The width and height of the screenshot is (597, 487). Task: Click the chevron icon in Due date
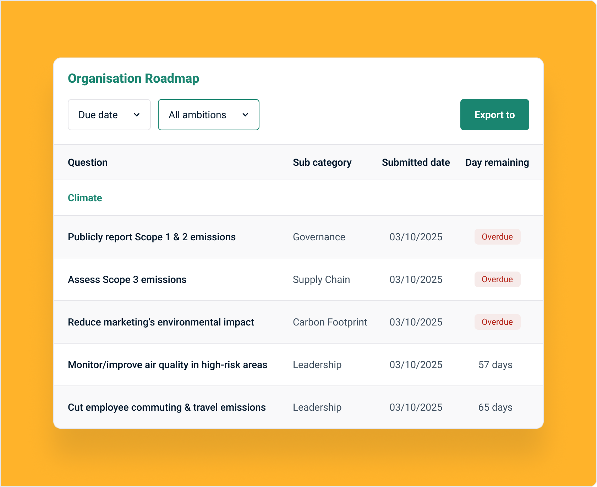click(137, 115)
